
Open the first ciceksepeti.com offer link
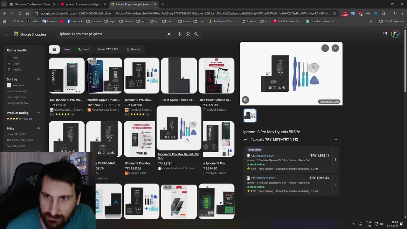263,156
